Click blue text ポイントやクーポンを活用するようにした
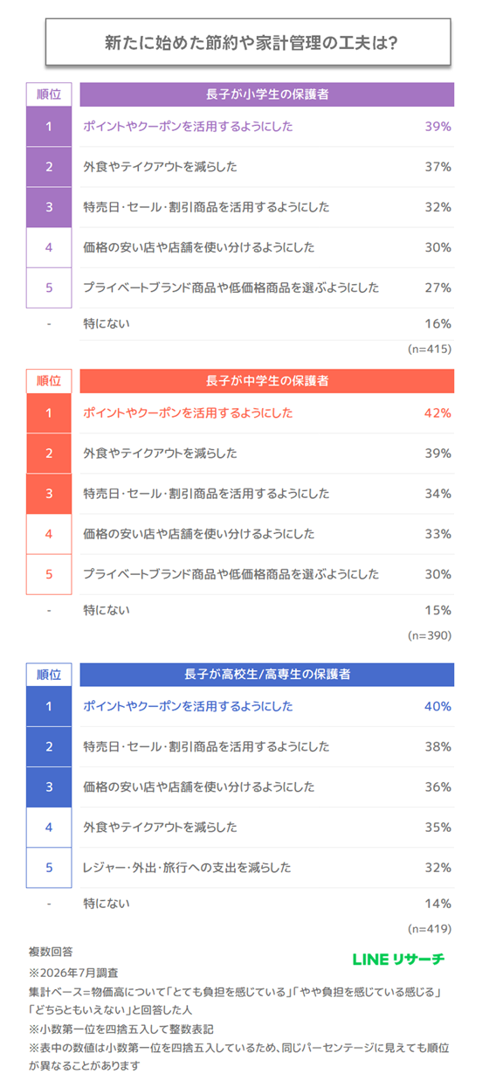 click(188, 706)
